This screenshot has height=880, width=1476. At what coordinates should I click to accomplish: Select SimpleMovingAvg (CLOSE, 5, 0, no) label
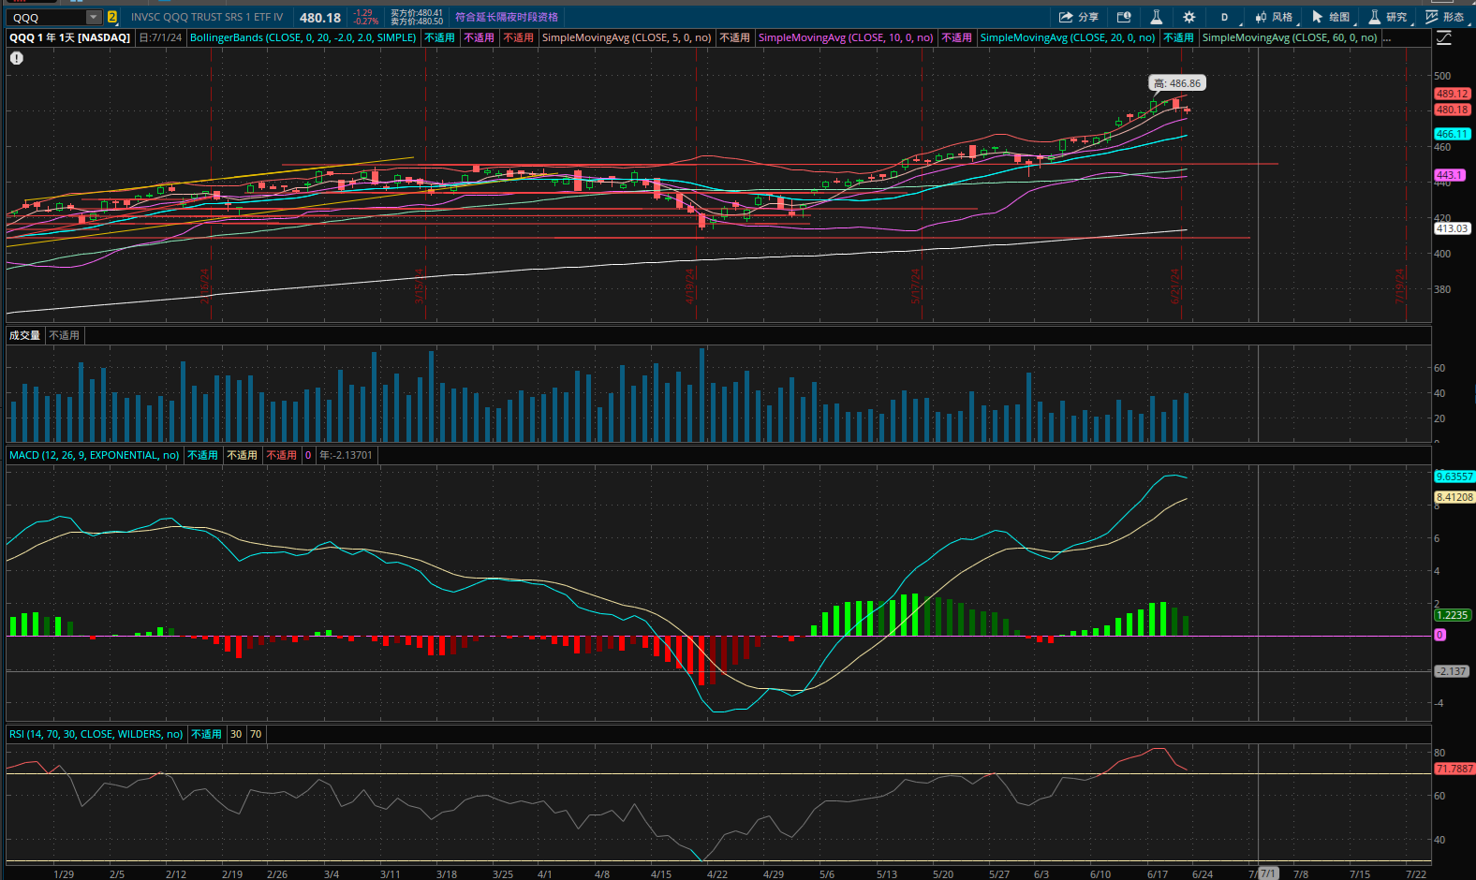point(627,37)
